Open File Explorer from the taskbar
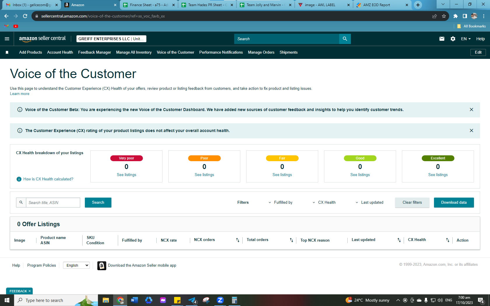Viewport: 490px width, 306px height. tap(106, 300)
